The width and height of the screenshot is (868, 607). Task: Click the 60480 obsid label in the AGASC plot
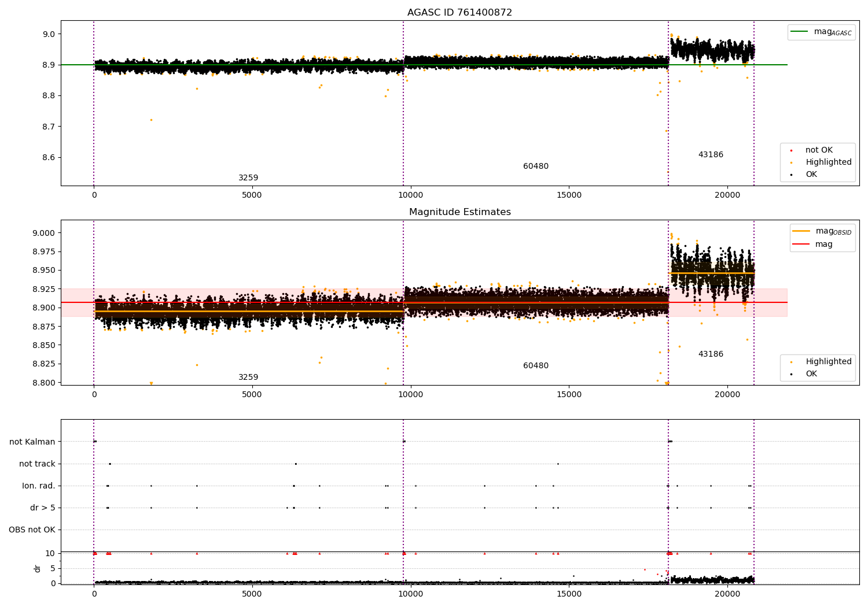pyautogui.click(x=535, y=166)
